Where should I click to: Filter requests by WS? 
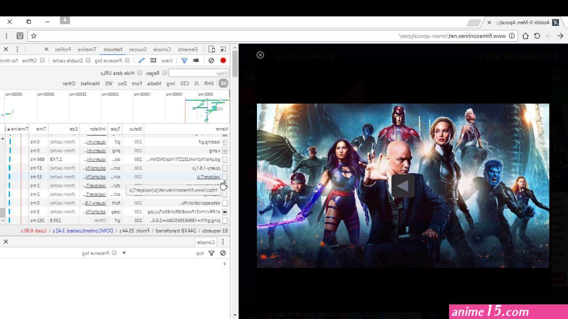109,83
